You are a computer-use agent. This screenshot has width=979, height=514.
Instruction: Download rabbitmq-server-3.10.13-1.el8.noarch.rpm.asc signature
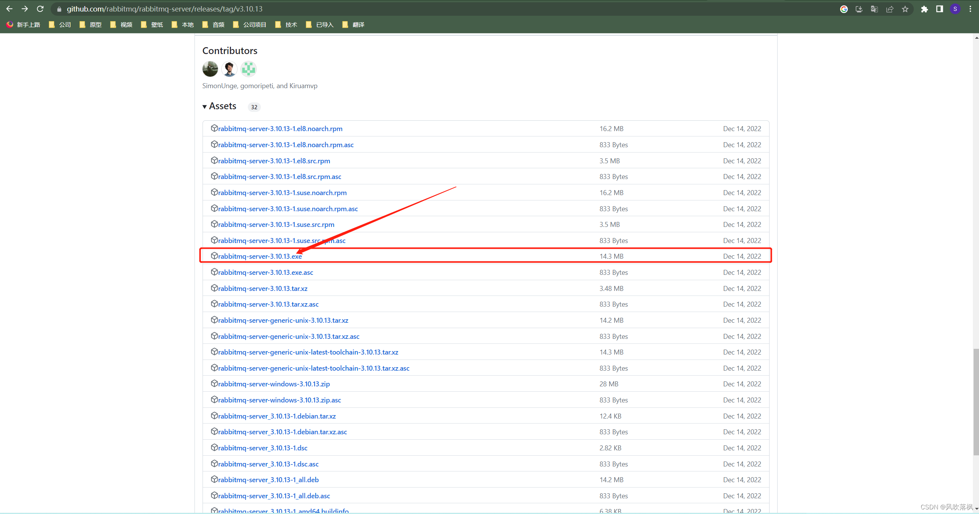286,145
